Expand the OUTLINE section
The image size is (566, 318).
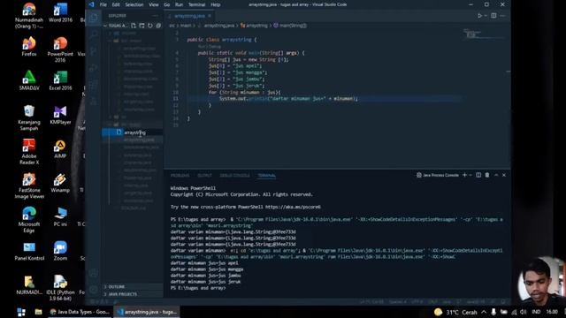coord(133,286)
